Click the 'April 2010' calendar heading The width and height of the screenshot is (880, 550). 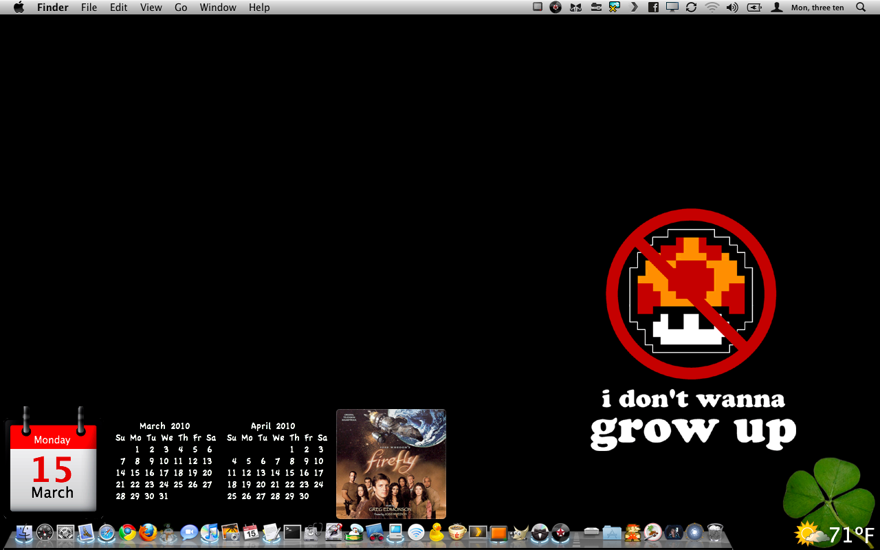click(x=273, y=426)
